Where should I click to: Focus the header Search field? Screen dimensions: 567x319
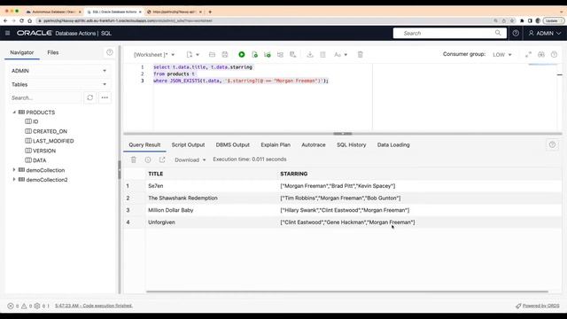[449, 33]
